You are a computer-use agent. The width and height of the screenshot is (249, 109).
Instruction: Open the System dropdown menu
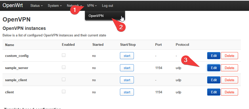tap(55, 6)
